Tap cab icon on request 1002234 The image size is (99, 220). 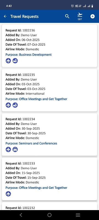tap(15, 149)
